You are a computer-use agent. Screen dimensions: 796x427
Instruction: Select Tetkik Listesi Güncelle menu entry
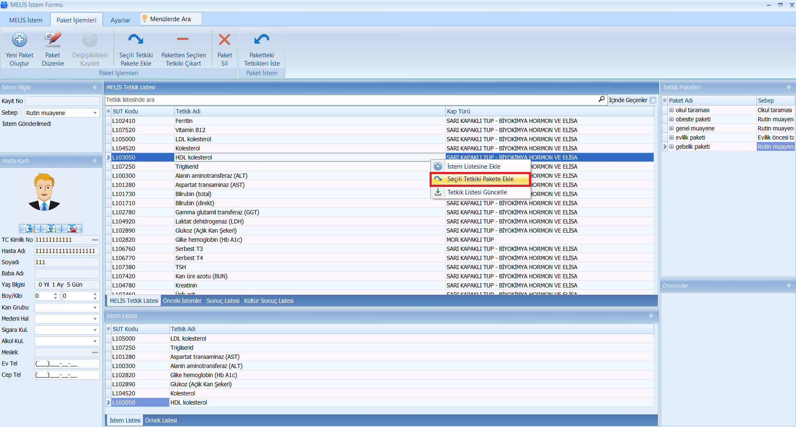tap(480, 192)
